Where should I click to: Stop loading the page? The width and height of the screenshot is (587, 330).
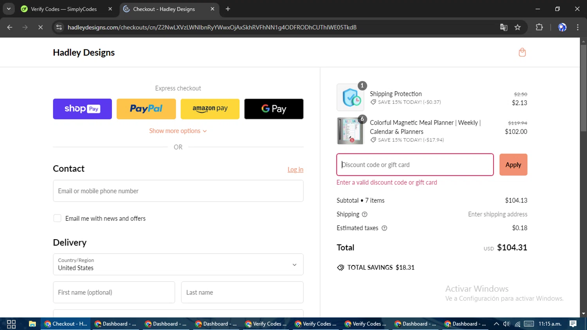point(40,27)
